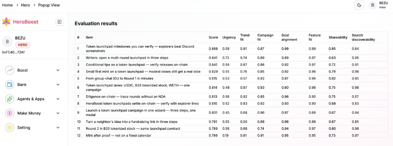Expand the Agents & Apps chevron
The image size is (393, 146).
click(x=58, y=99)
